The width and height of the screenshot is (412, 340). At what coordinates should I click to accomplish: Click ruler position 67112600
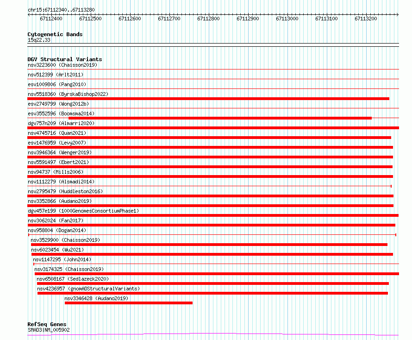tap(130, 19)
